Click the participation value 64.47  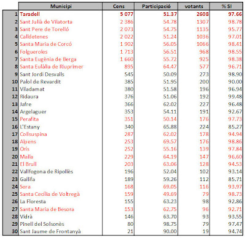click(170, 67)
